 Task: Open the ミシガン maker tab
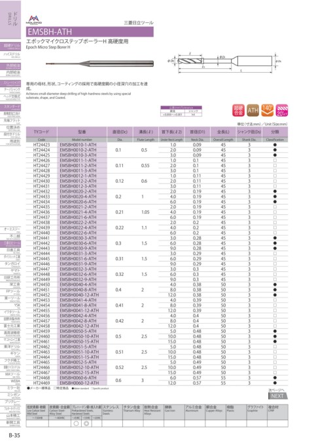[x=10, y=395]
